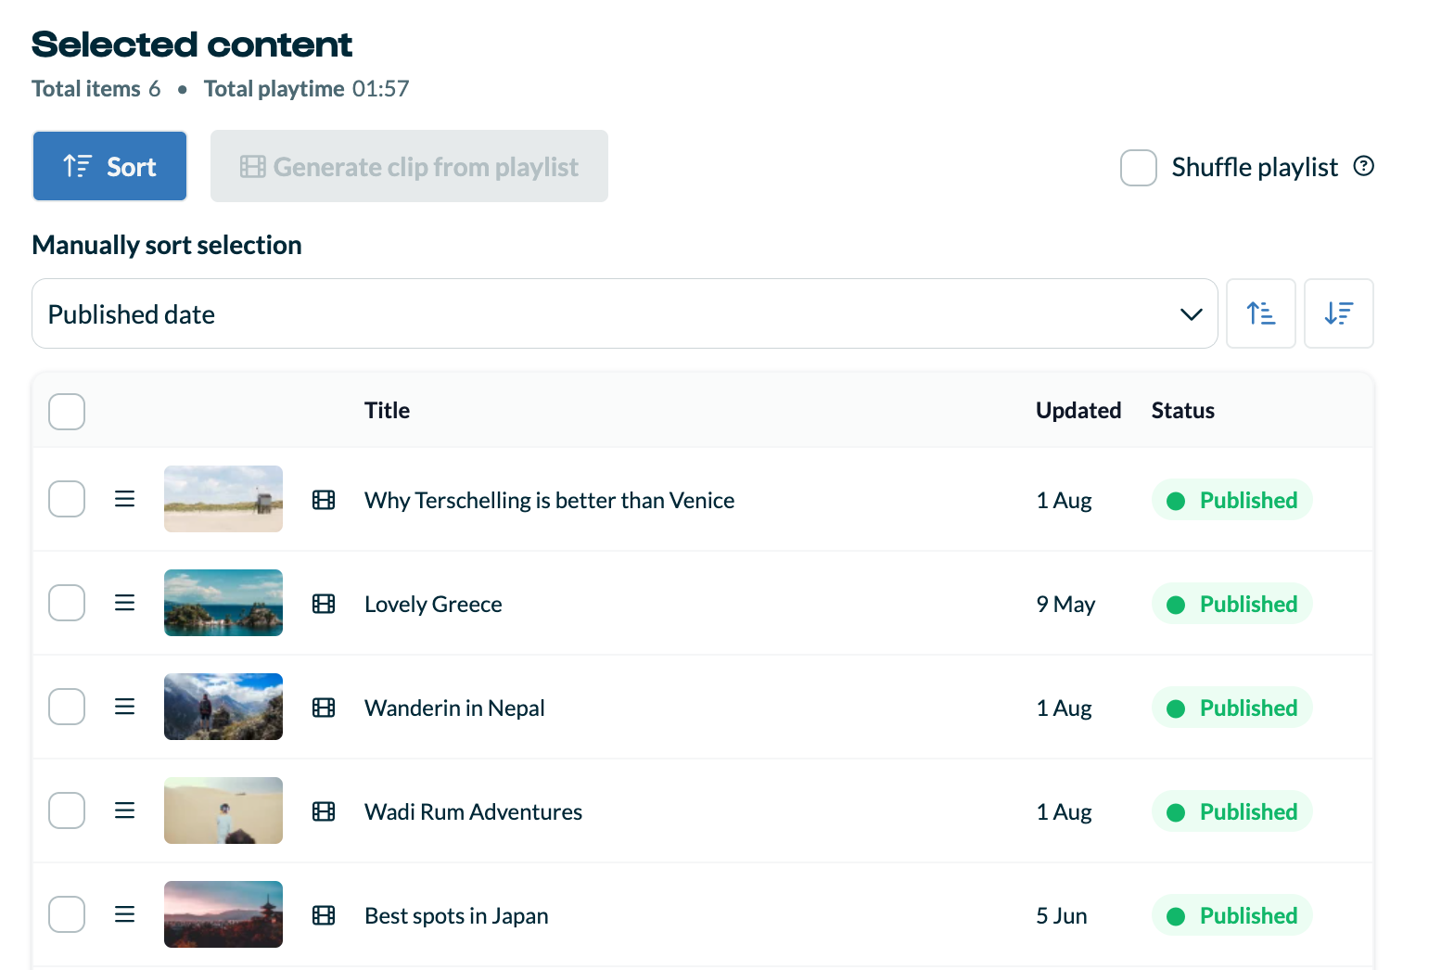This screenshot has width=1454, height=970.
Task: Click the 9 May updated date
Action: click(x=1065, y=605)
